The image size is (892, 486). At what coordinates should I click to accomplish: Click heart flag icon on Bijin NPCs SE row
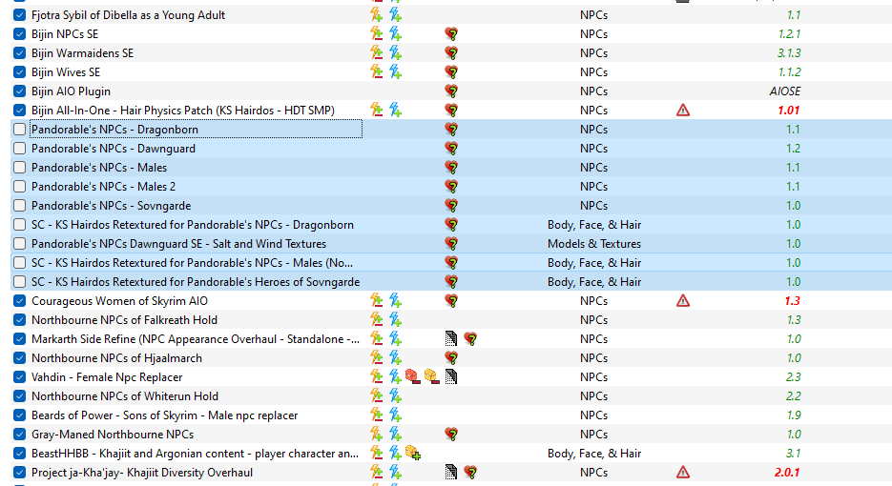coord(451,34)
